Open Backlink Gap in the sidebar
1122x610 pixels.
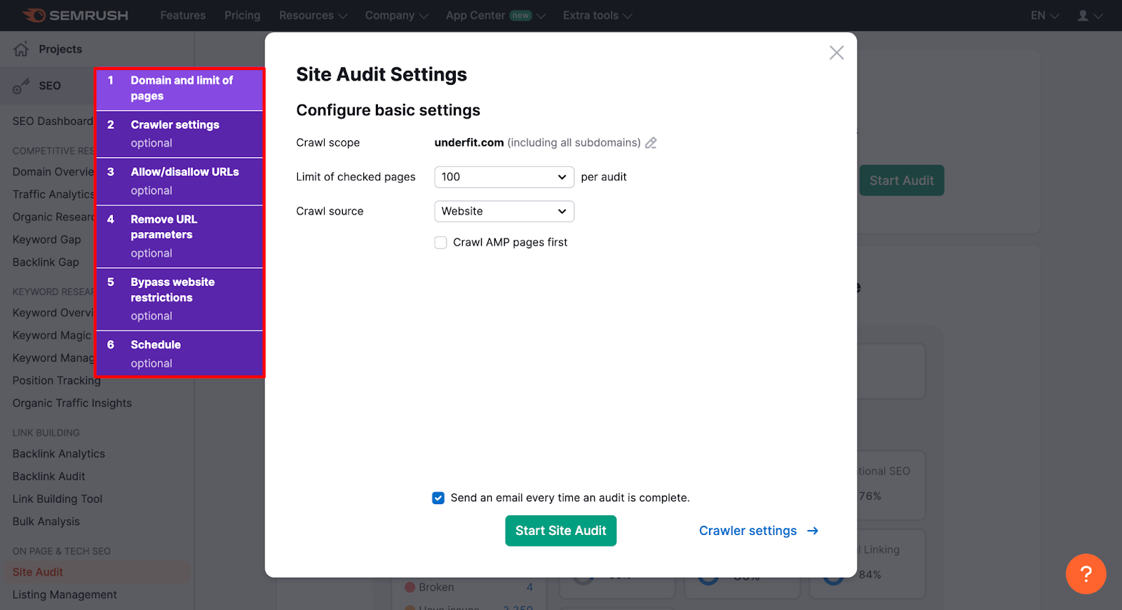pos(46,262)
